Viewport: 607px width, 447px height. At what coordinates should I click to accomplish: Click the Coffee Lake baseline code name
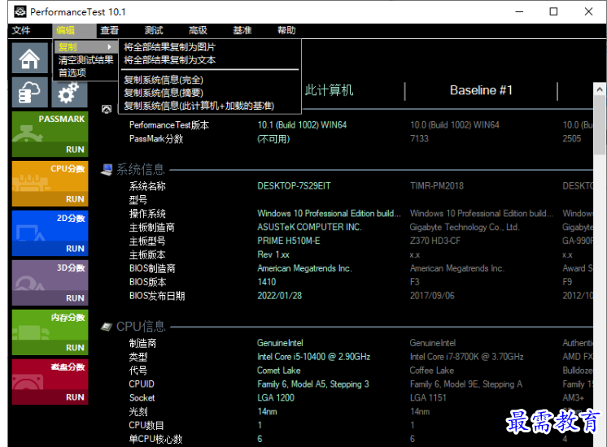(431, 371)
